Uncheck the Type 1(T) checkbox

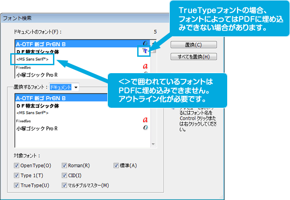tap(17, 175)
